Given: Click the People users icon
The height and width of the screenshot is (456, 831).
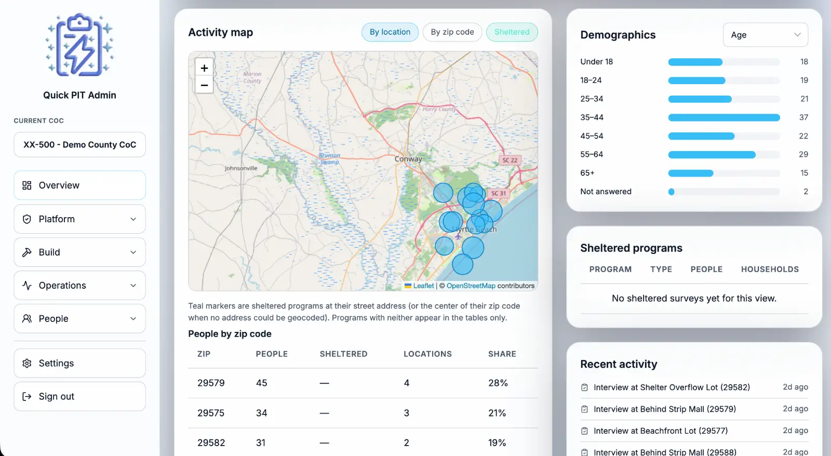Looking at the screenshot, I should 27,319.
